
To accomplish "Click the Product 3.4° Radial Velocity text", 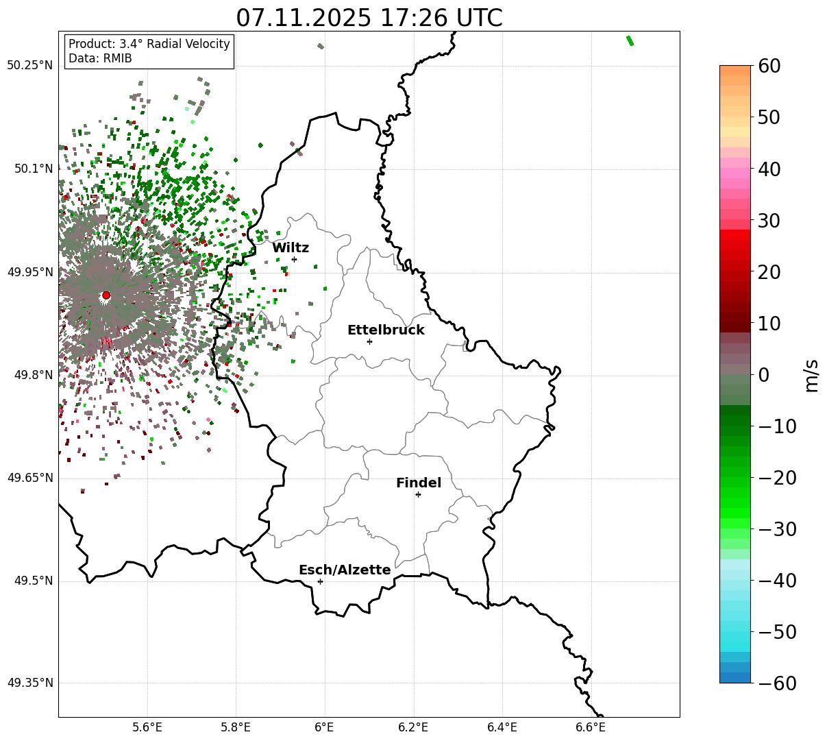I will [x=149, y=44].
